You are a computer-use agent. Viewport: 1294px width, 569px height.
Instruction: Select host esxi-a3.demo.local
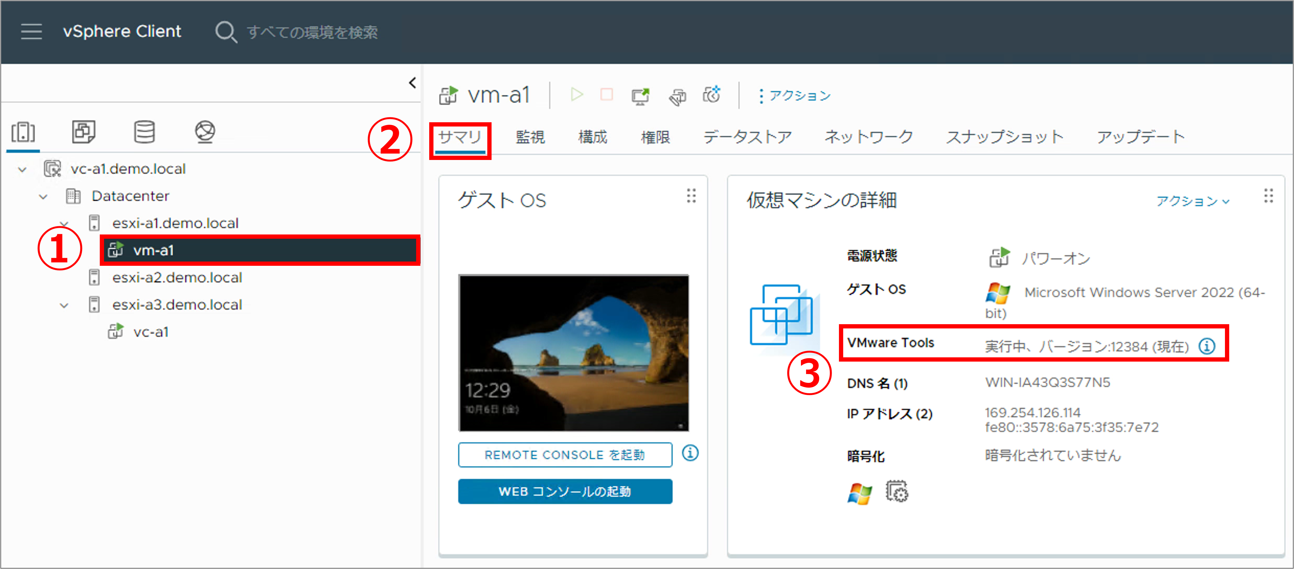177,304
